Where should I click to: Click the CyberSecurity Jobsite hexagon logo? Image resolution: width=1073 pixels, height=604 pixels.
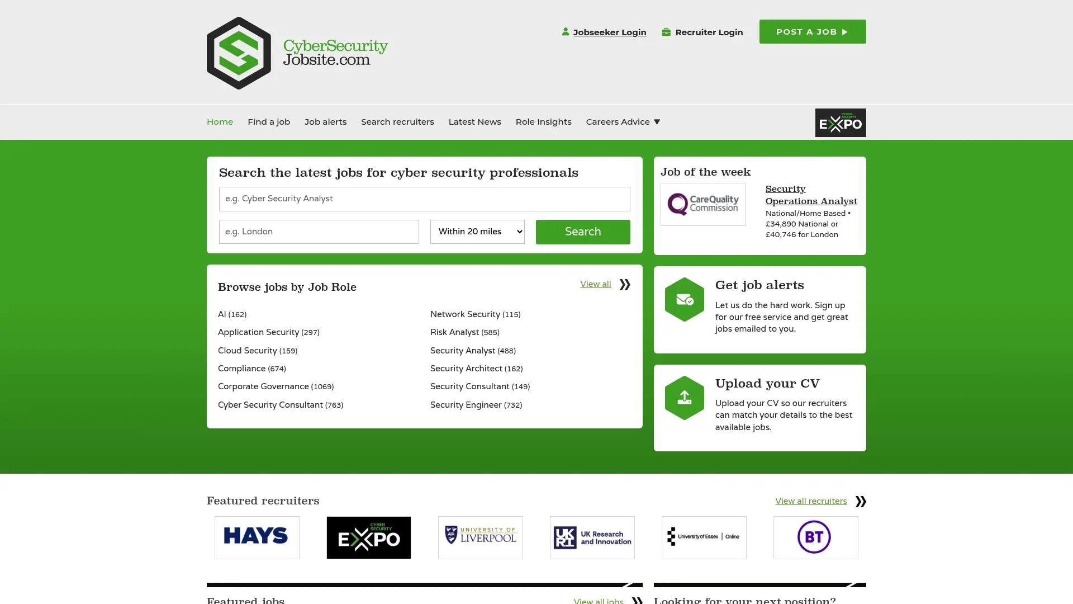point(239,53)
